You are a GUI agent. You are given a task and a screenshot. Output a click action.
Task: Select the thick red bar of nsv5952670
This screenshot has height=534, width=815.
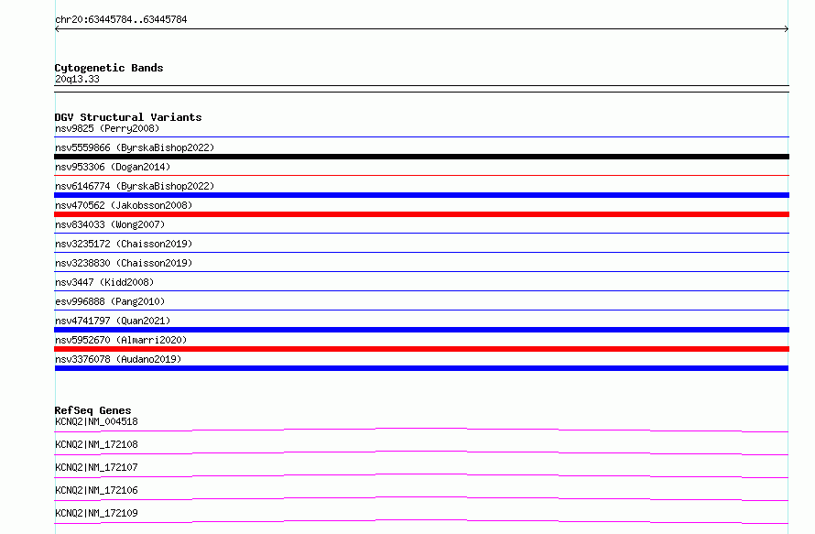tap(421, 349)
